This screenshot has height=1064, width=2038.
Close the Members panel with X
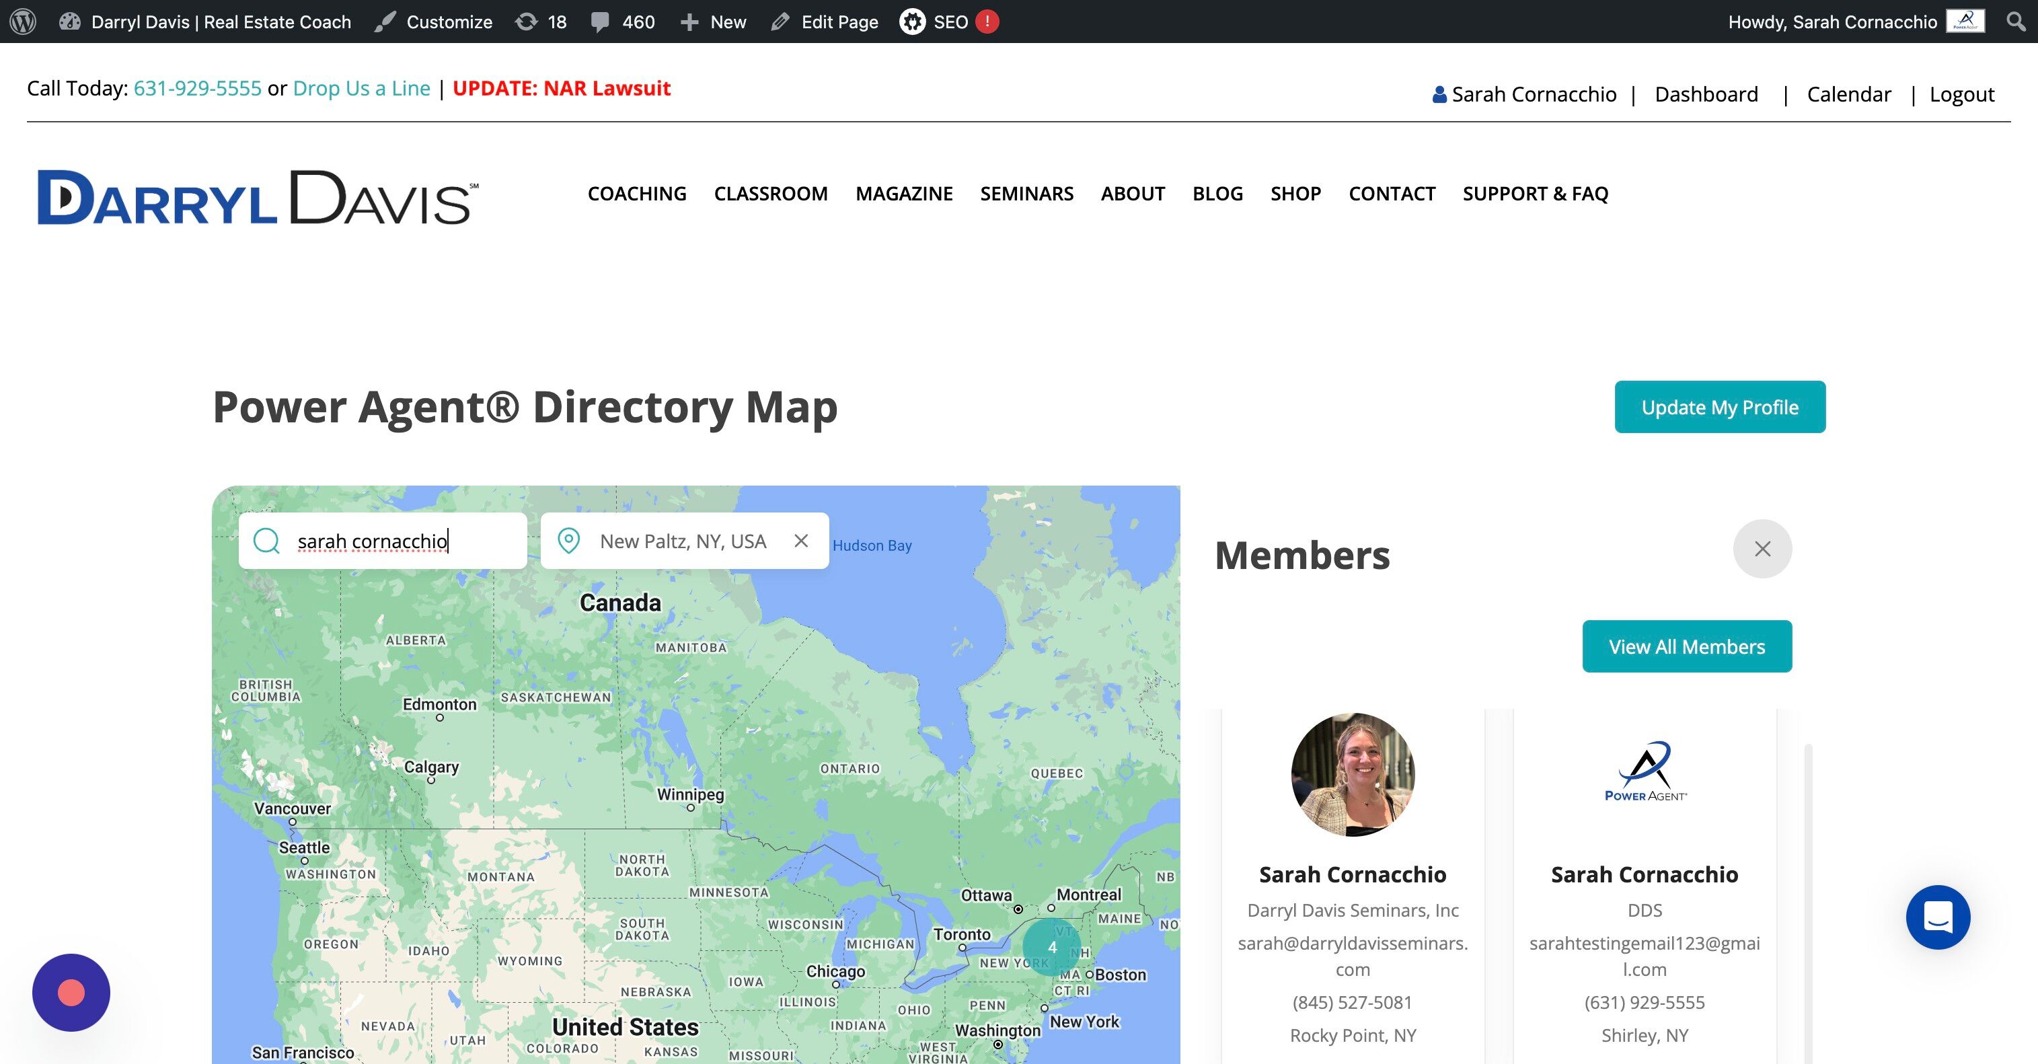(1762, 549)
